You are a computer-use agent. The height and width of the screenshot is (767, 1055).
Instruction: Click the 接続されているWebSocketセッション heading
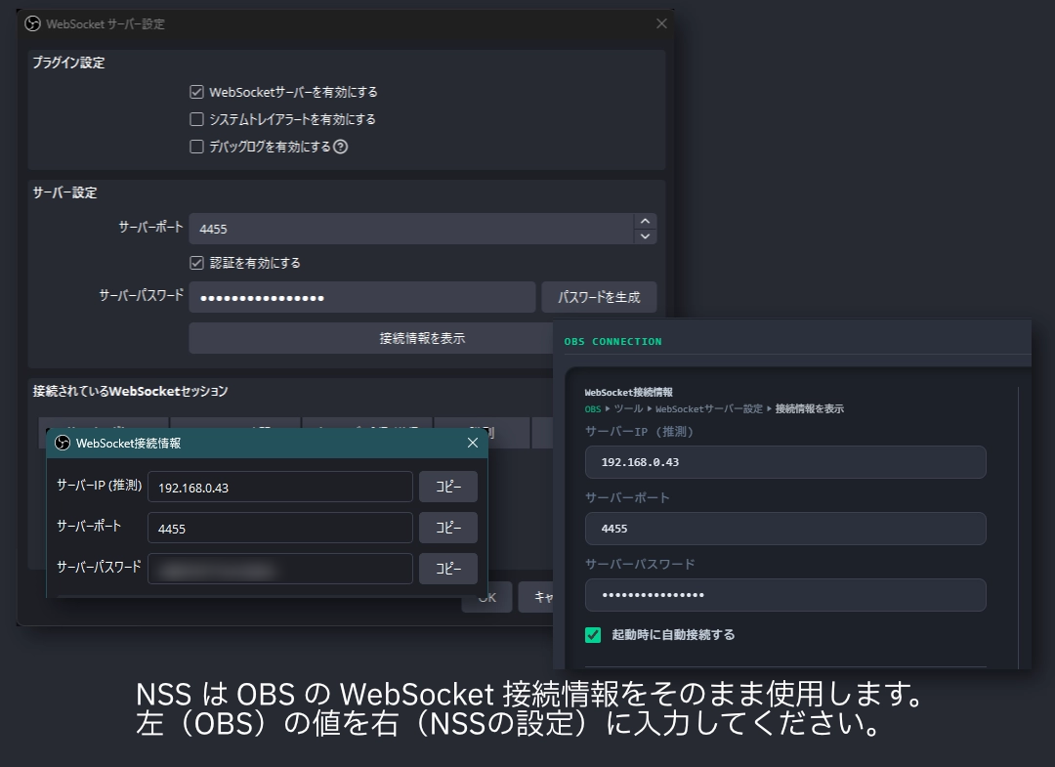(x=131, y=391)
